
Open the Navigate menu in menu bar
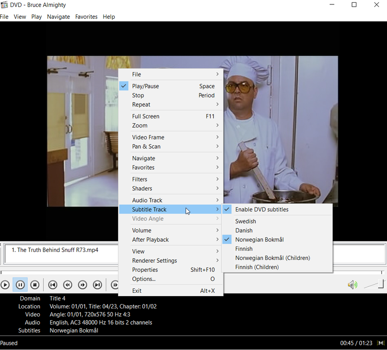coord(59,17)
